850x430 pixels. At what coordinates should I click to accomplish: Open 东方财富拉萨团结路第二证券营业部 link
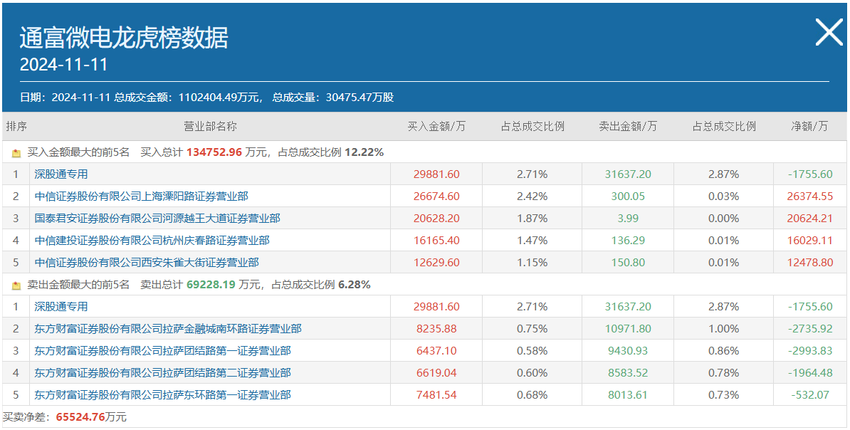(x=162, y=373)
